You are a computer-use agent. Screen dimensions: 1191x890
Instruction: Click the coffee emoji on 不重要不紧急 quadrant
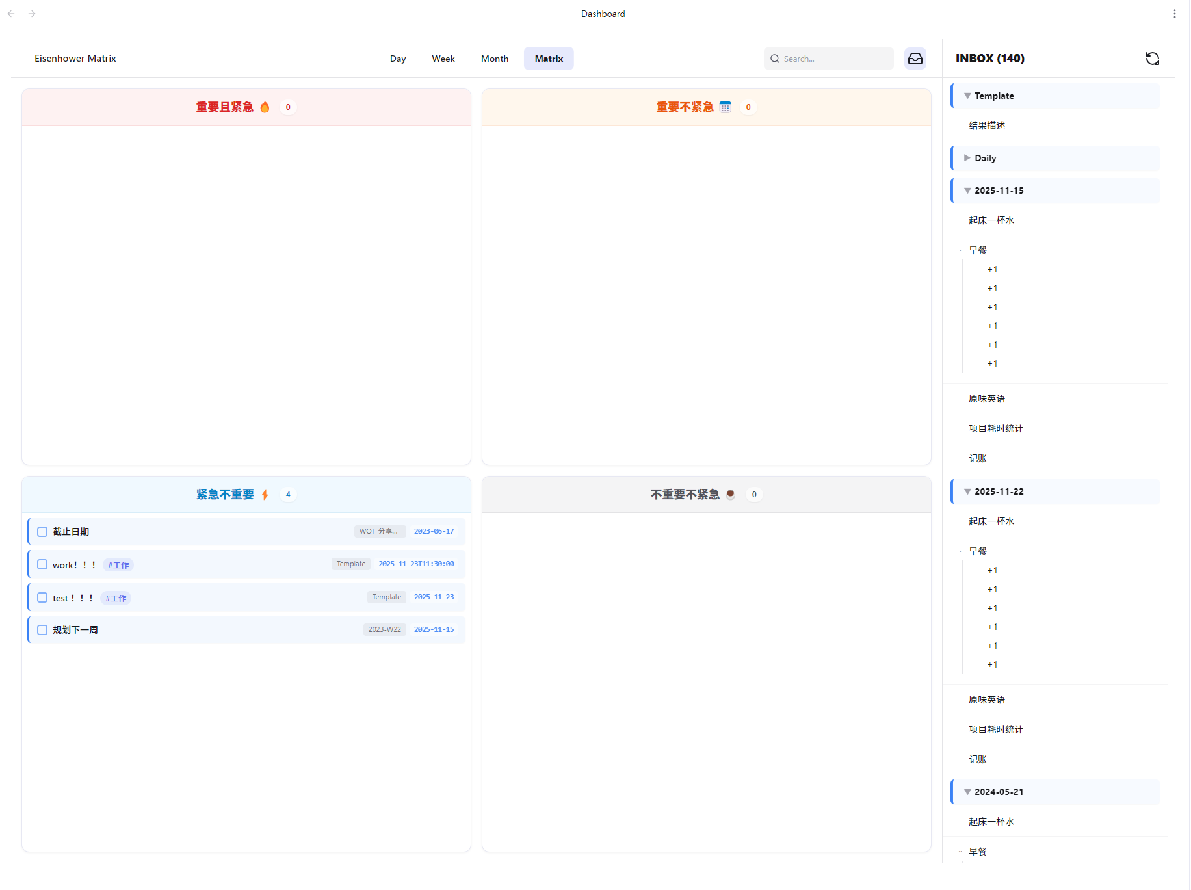pyautogui.click(x=730, y=494)
